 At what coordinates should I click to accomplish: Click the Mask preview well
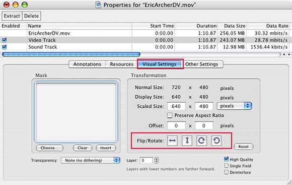click(x=76, y=112)
